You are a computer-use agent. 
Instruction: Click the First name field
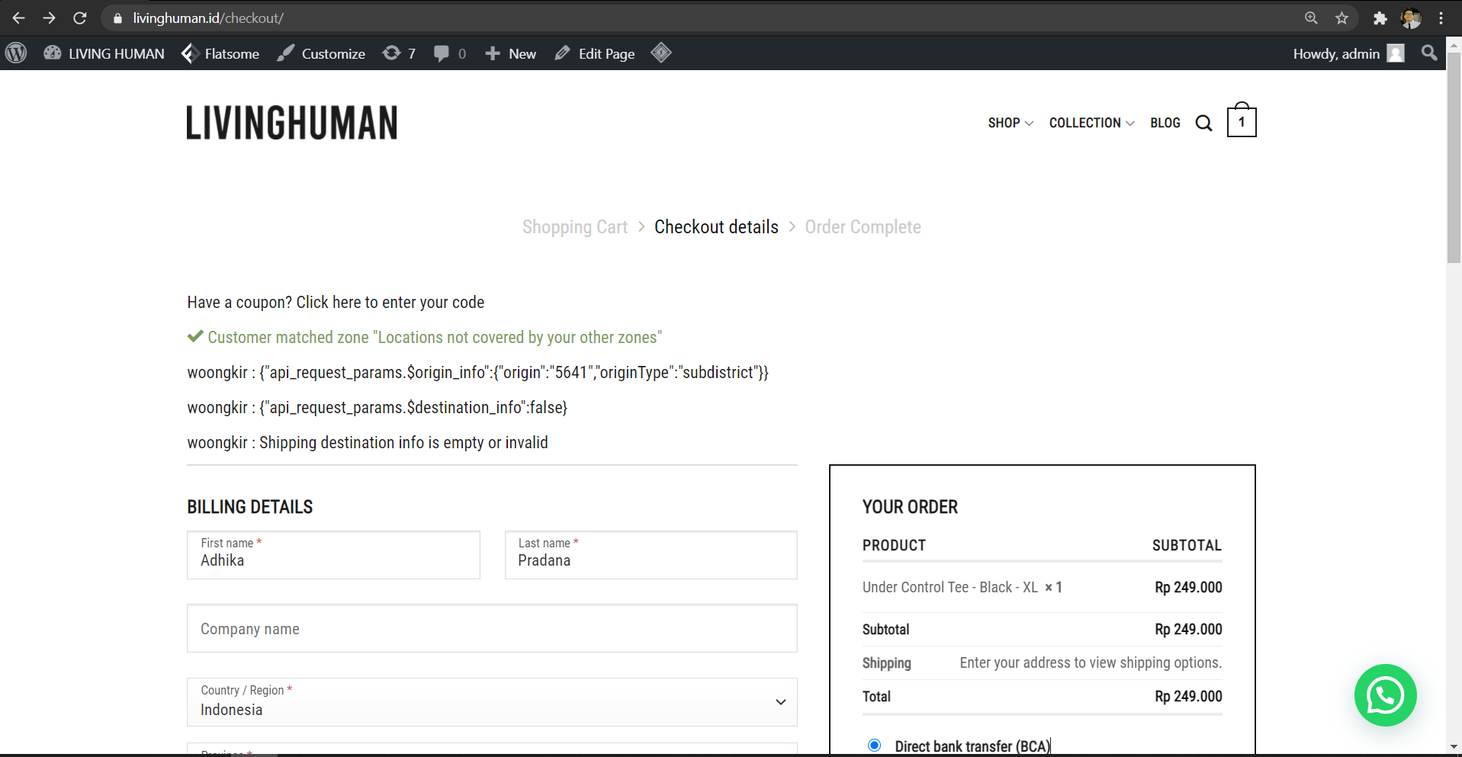(333, 555)
